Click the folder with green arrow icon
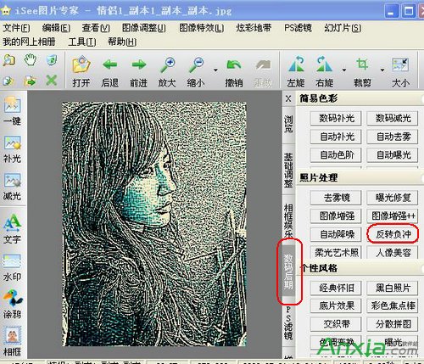The height and width of the screenshot is (364, 424). click(30, 81)
